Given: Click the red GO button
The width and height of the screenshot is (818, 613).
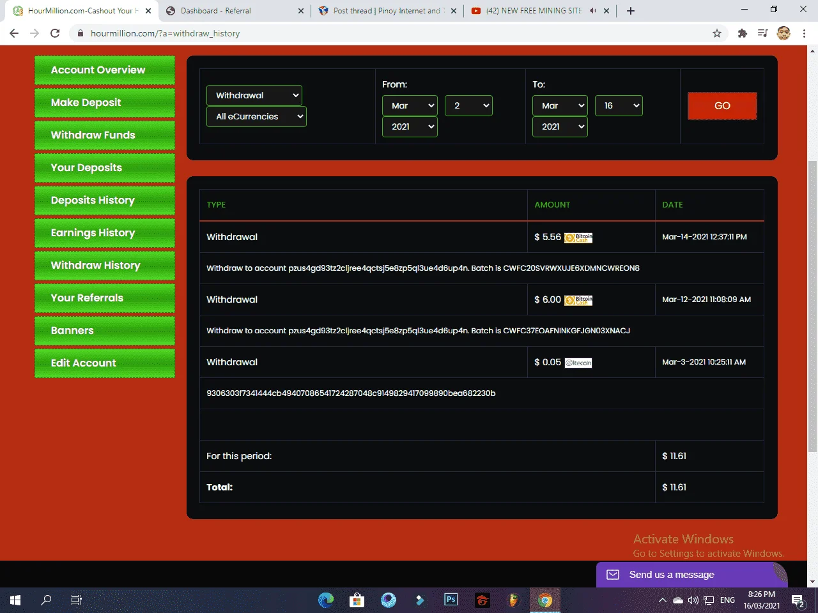Looking at the screenshot, I should tap(722, 106).
